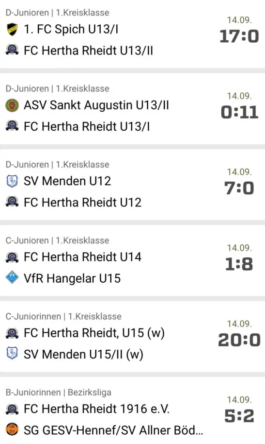Click the FC Hertha Rheidt U13/II crest
The image size is (265, 444).
[12, 50]
